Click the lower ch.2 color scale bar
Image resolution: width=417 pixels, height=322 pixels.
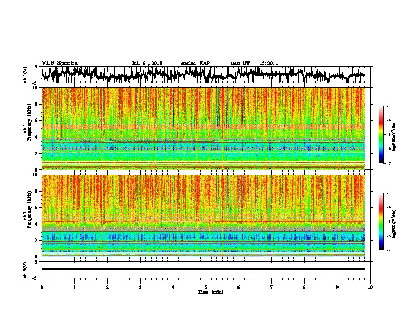click(x=381, y=222)
